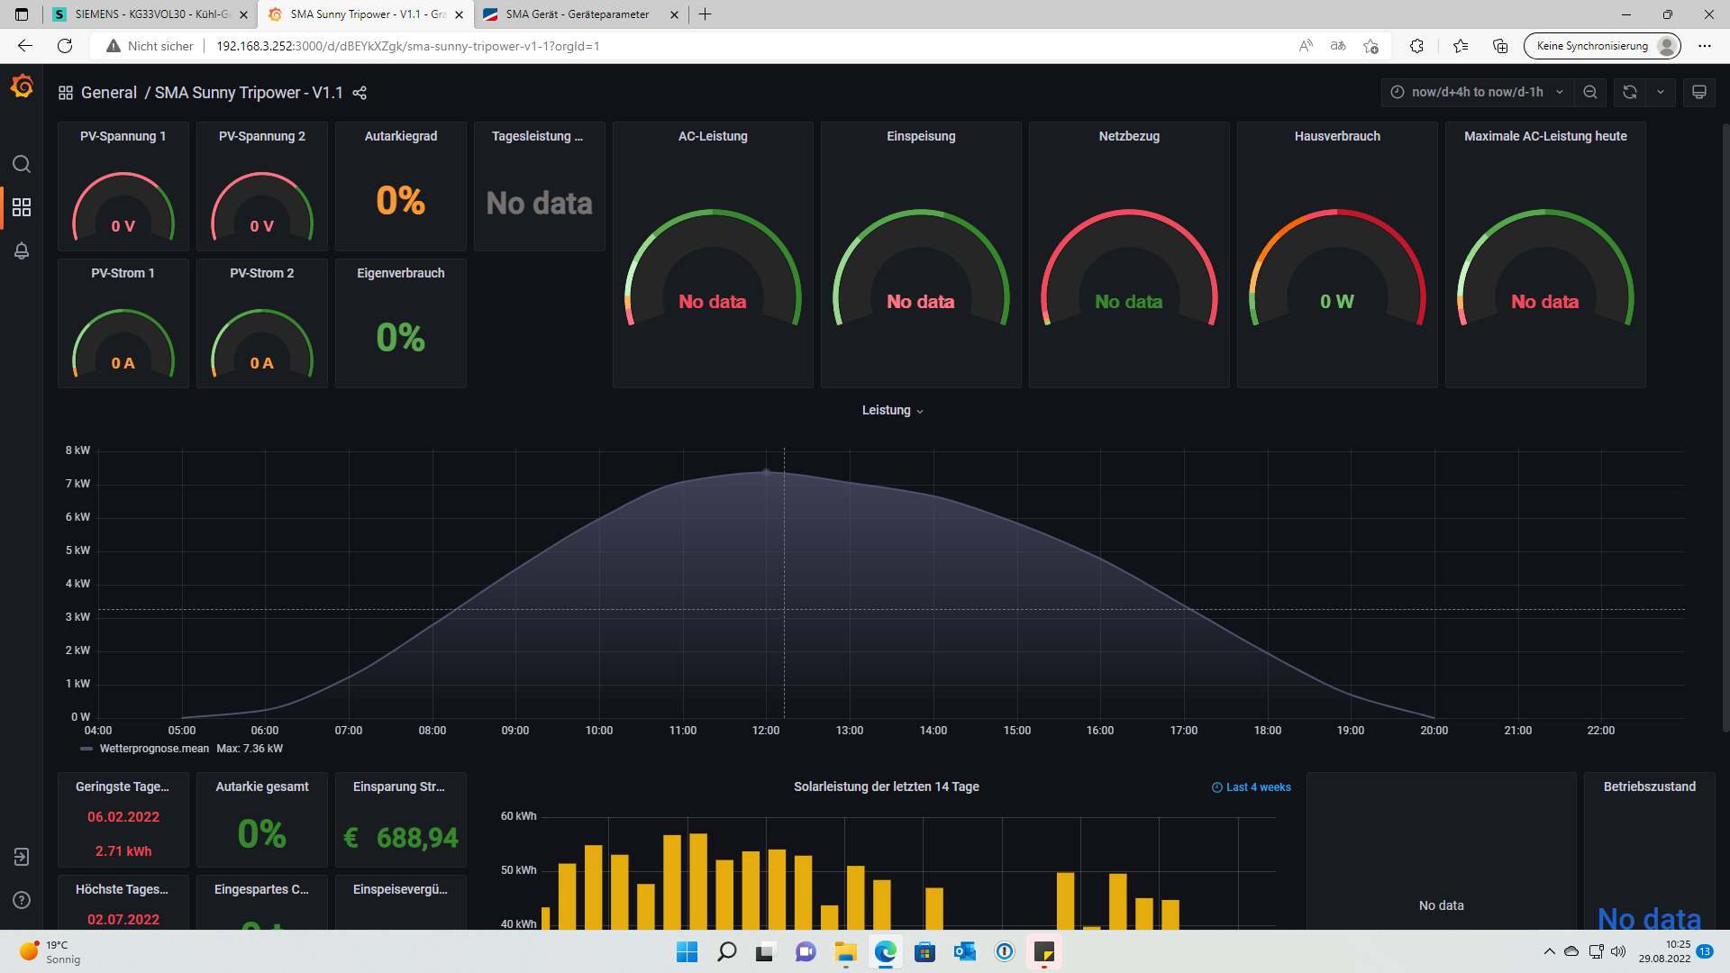Click the sign-in icon in sidebar
The height and width of the screenshot is (973, 1730).
[x=22, y=857]
